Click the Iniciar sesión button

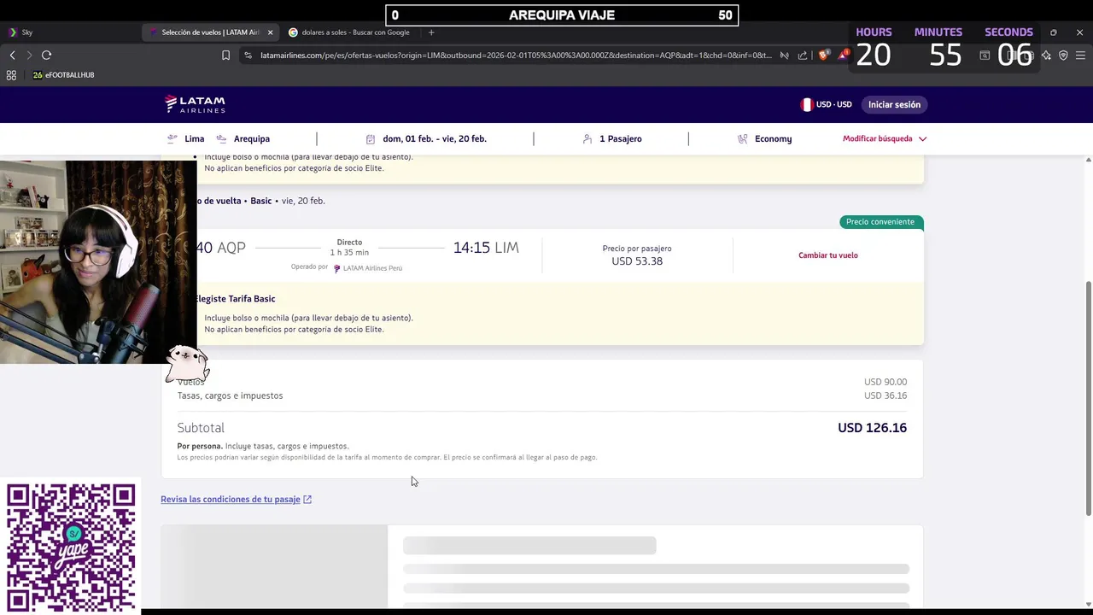point(894,104)
